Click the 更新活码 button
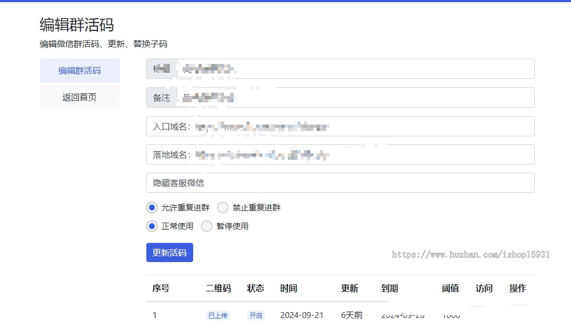The width and height of the screenshot is (571, 326). (x=170, y=252)
